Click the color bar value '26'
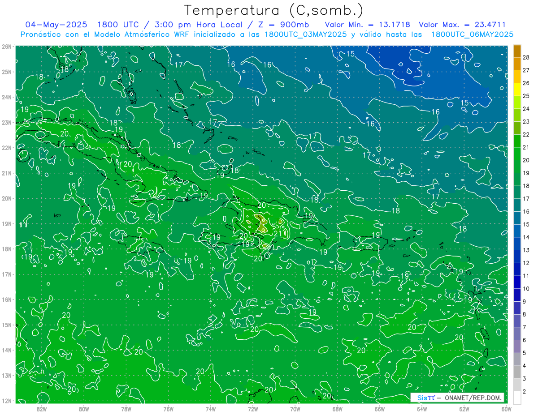Viewport: 538px width, 415px height. point(526,83)
